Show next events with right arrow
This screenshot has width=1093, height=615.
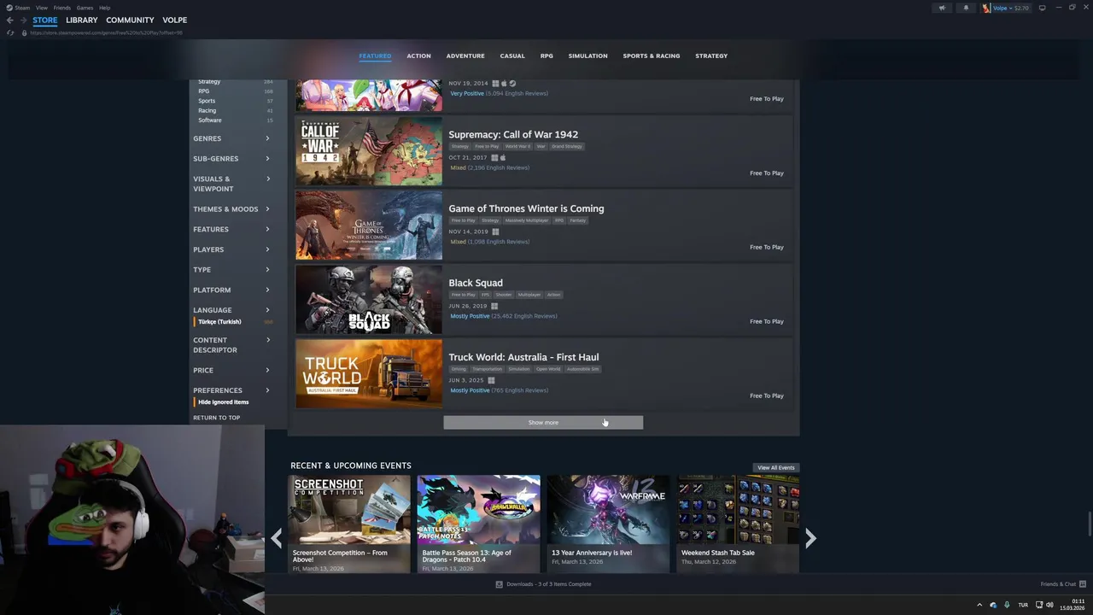click(x=810, y=537)
